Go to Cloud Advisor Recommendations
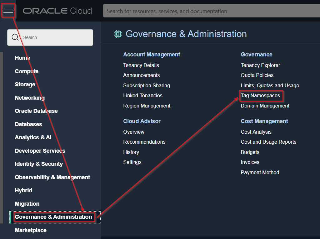The image size is (320, 239). tap(144, 142)
